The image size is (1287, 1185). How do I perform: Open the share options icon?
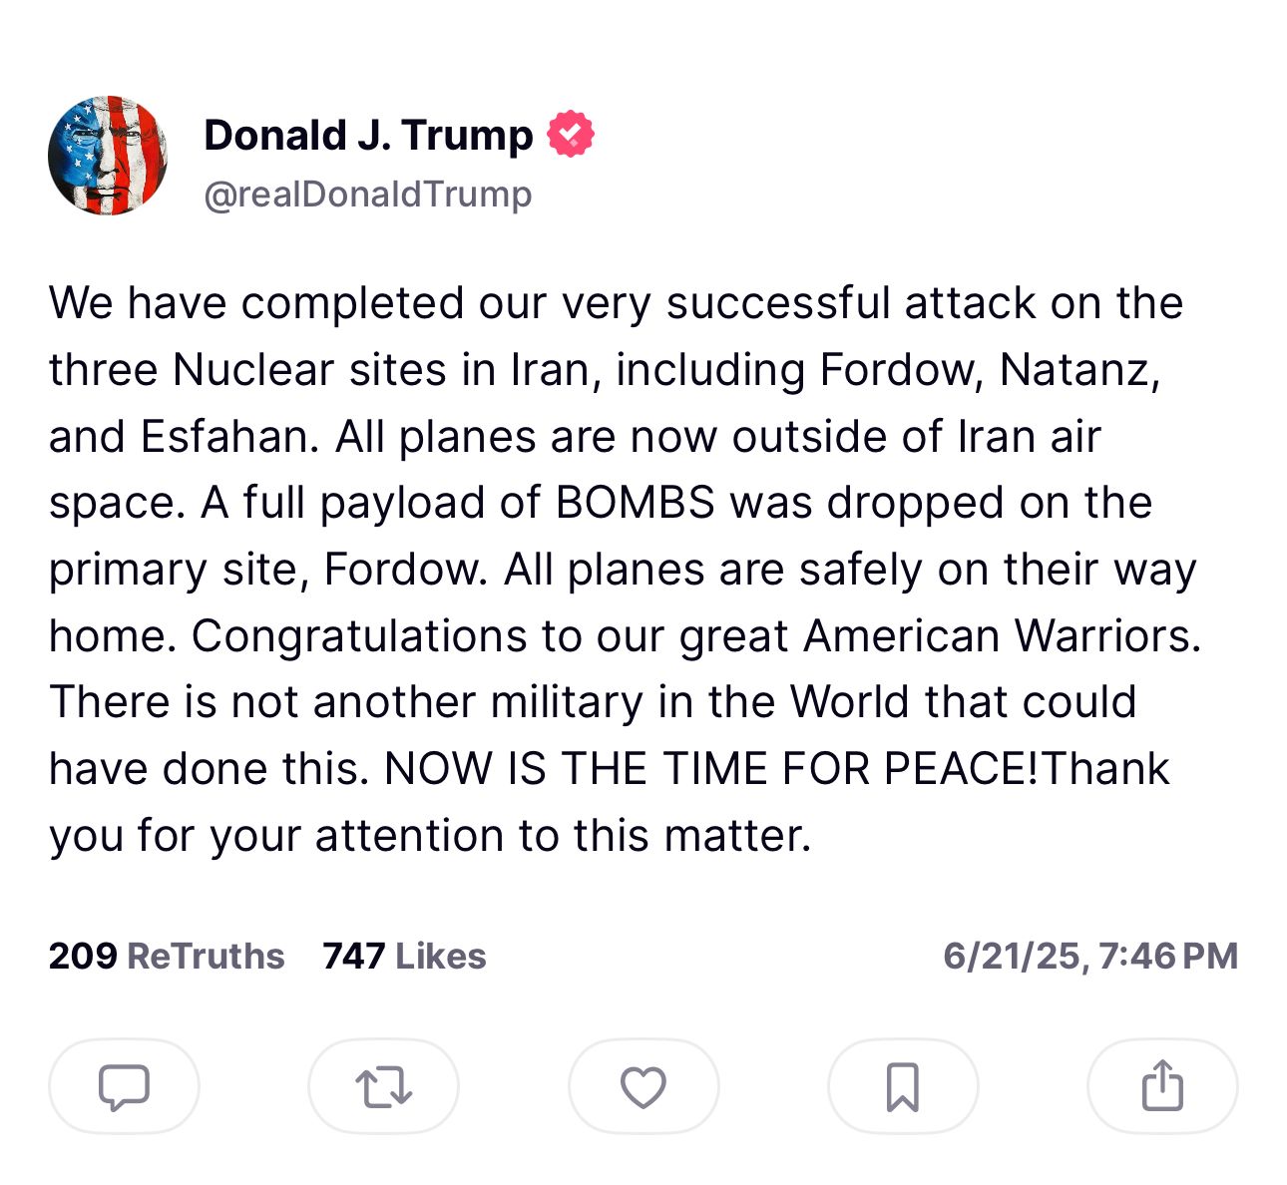pyautogui.click(x=1162, y=1086)
